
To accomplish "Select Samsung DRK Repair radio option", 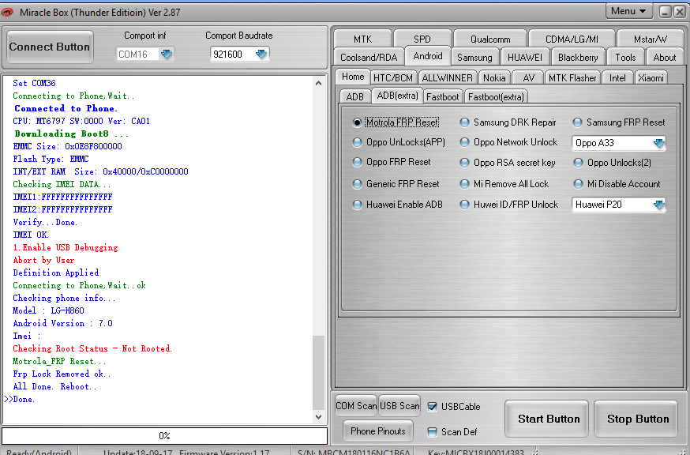I will pos(465,122).
